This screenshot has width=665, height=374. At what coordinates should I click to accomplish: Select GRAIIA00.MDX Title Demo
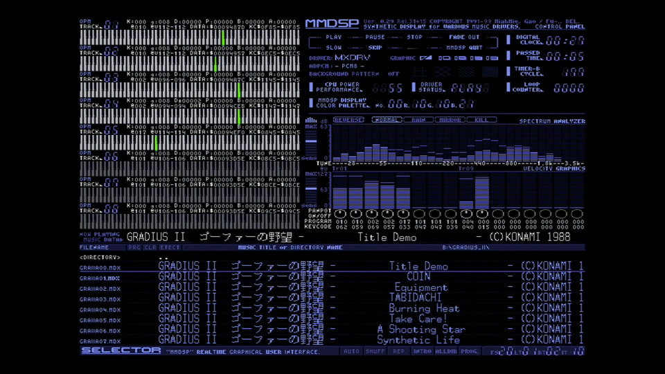(x=332, y=267)
